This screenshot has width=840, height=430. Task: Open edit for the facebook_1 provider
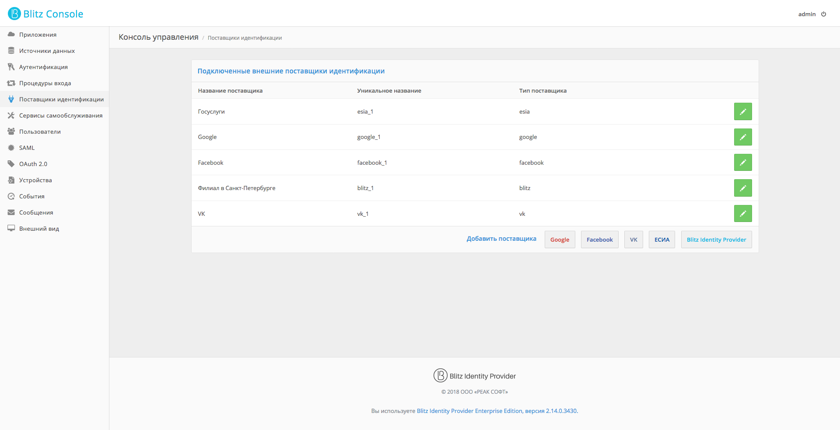[742, 163]
